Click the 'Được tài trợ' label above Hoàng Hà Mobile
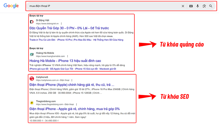The height and width of the screenshot is (127, 219). (36, 48)
